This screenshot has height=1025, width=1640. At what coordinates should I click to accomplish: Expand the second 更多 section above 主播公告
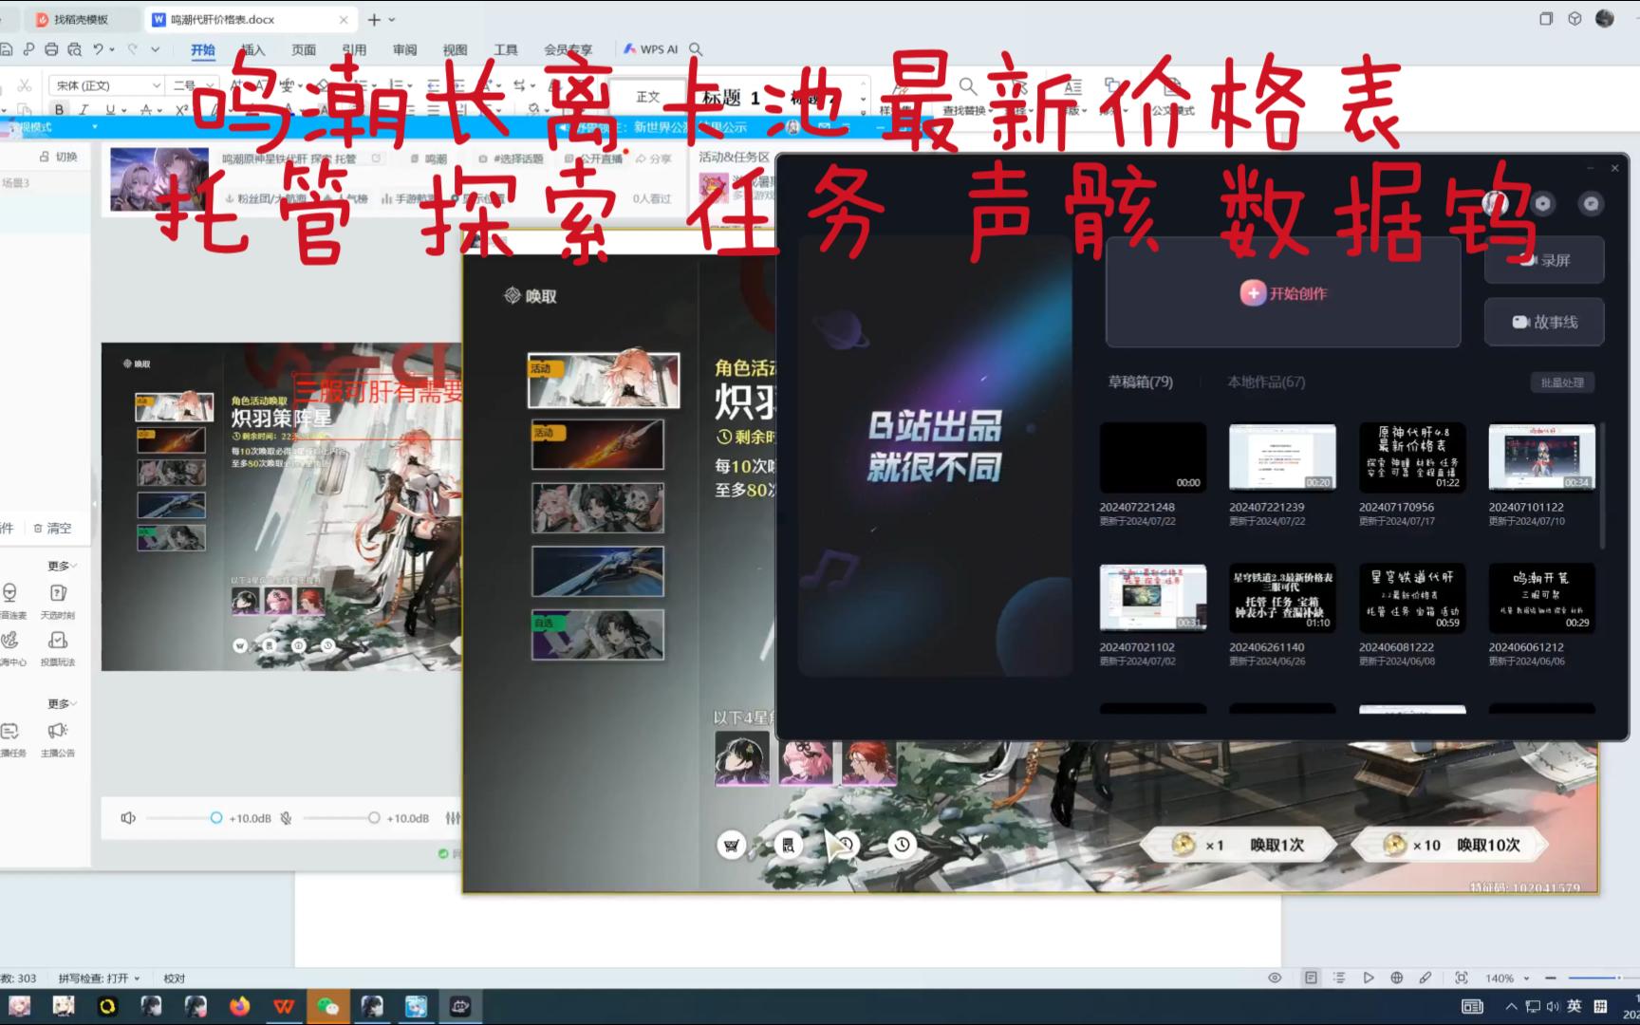point(63,704)
